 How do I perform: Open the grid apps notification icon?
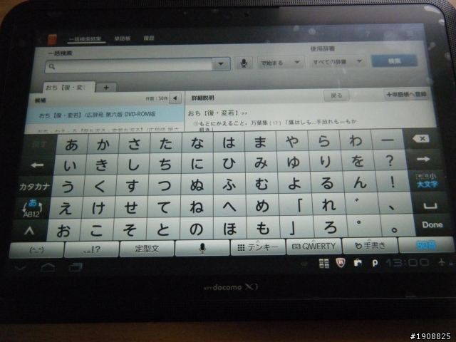[x=323, y=263]
